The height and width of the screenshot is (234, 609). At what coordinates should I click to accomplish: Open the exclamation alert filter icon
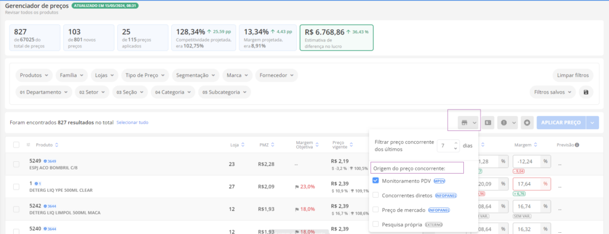[507, 123]
